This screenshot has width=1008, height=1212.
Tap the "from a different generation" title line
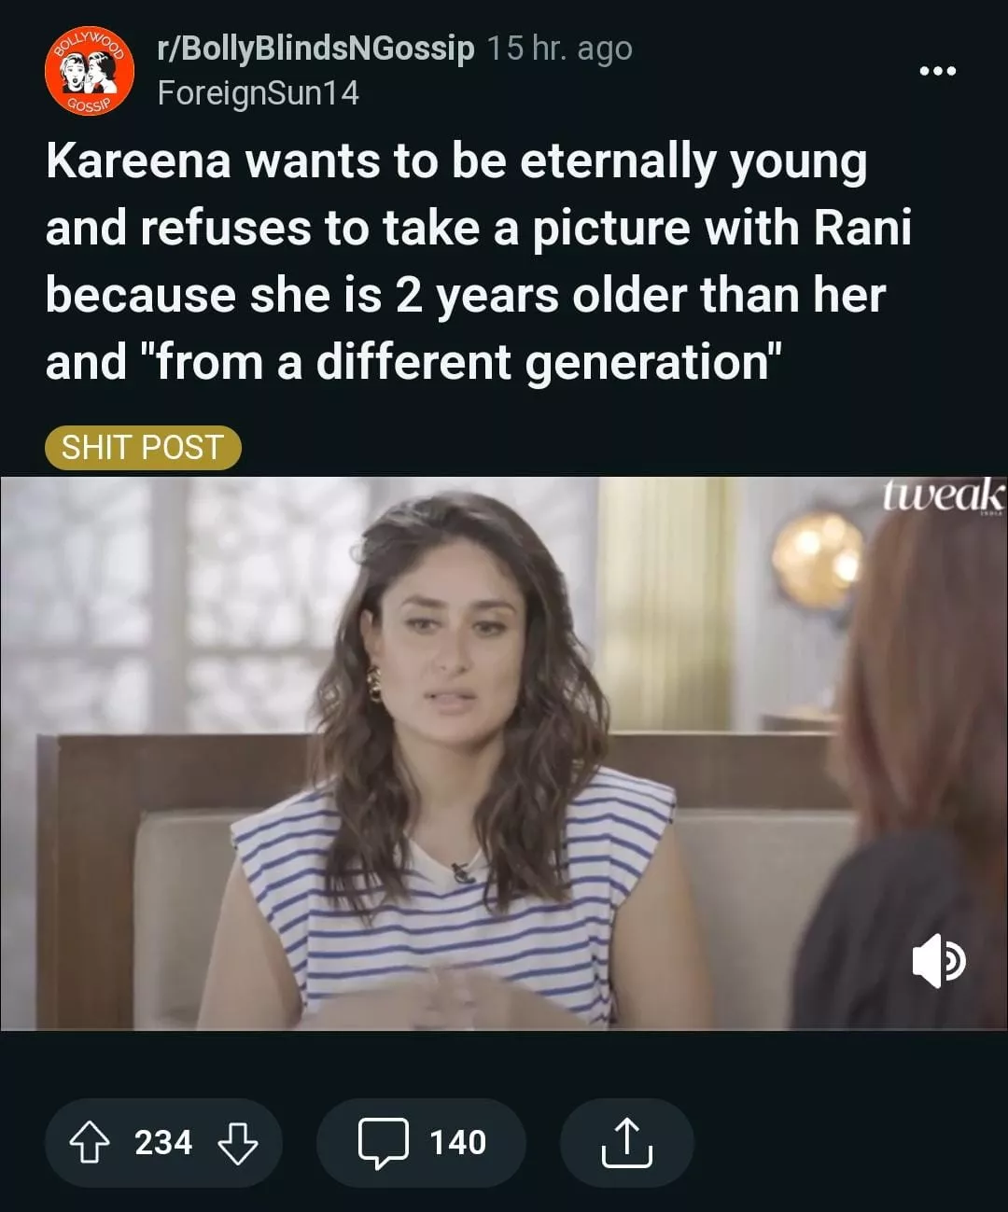point(413,362)
